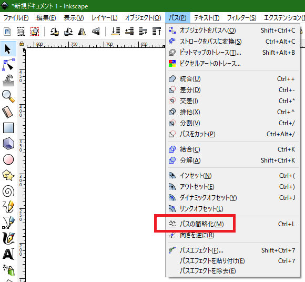Choose ストロークをパスに変換(S)

pos(232,41)
